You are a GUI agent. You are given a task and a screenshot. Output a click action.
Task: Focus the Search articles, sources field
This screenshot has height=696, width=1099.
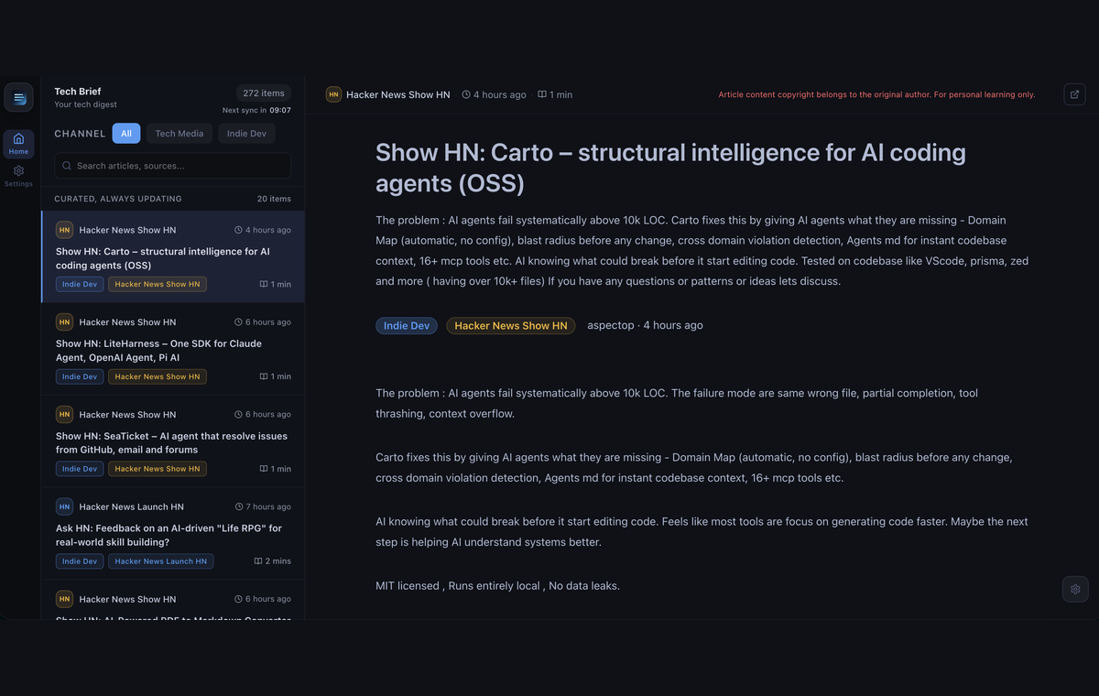173,166
